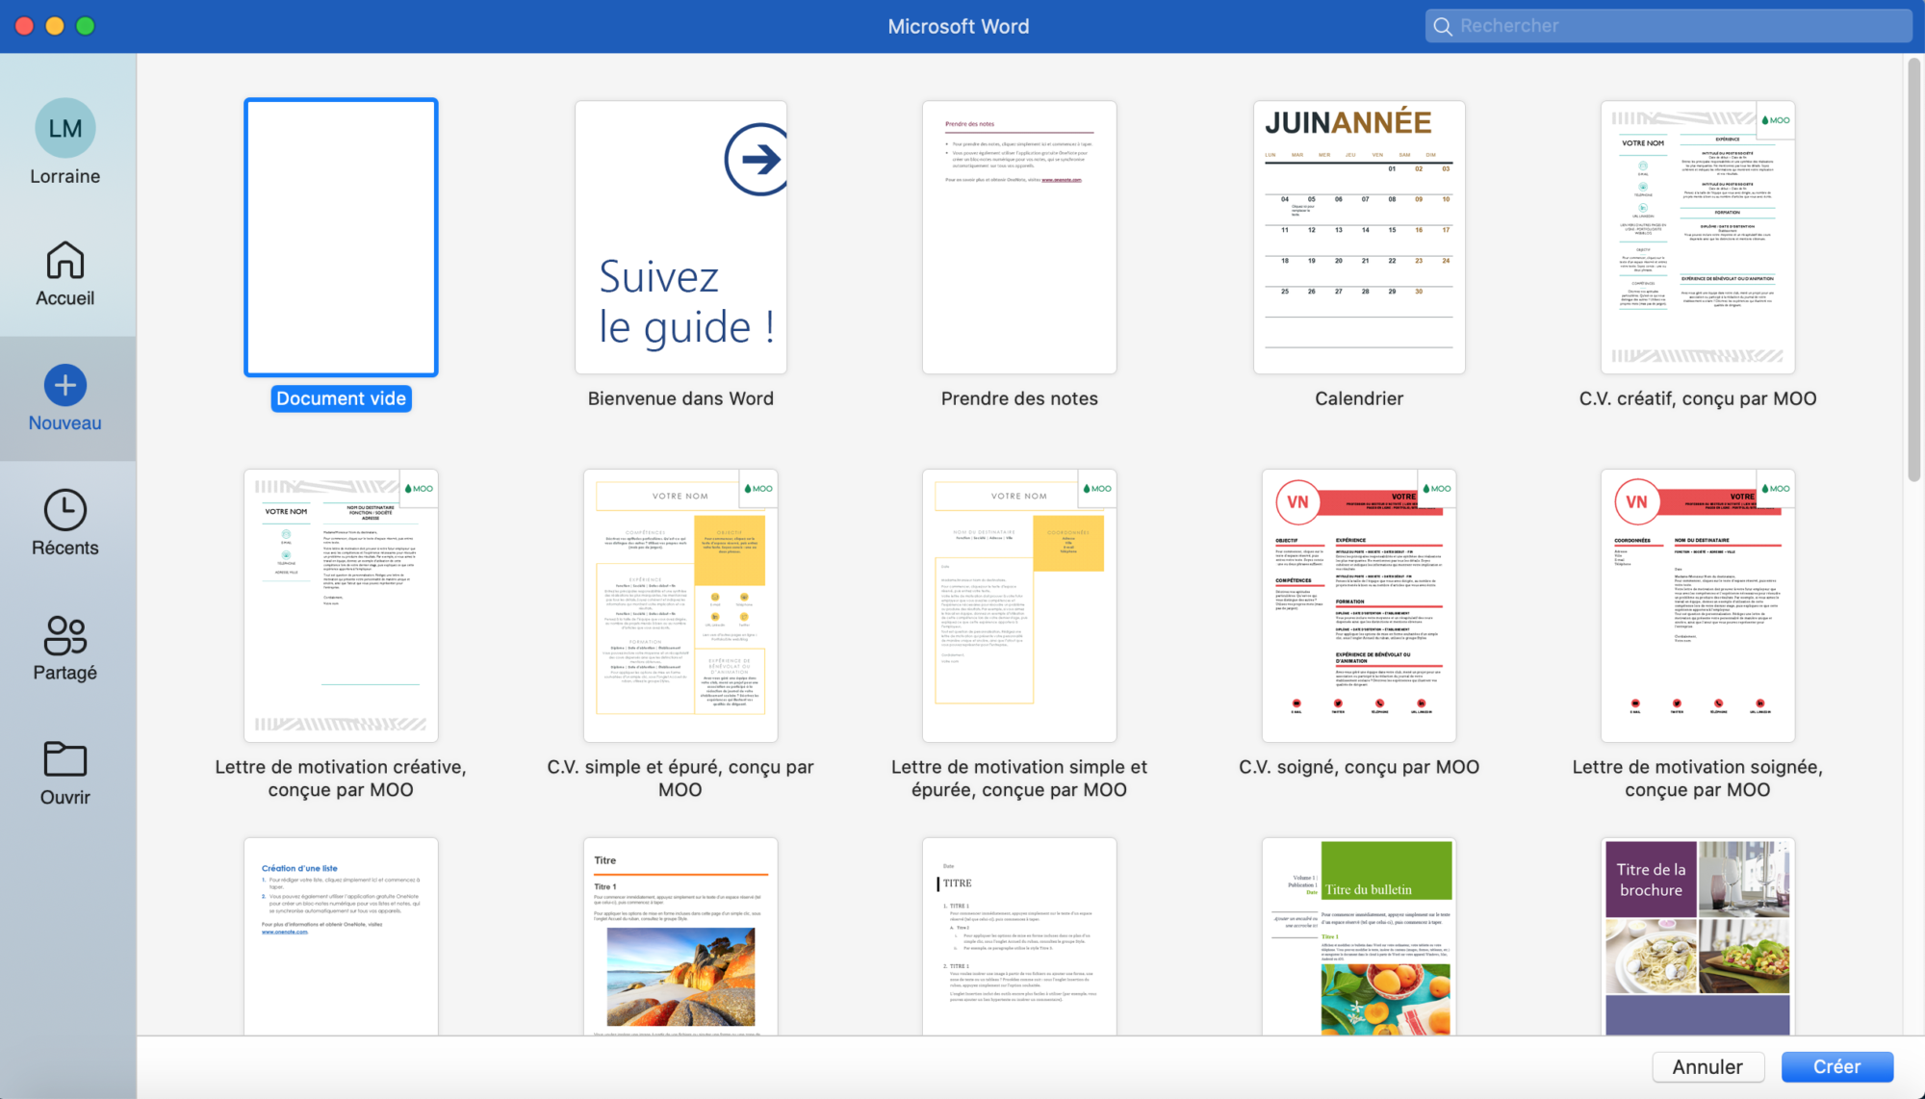Select the Titre du bulletin newsletter template
This screenshot has width=1925, height=1099.
pos(1359,936)
